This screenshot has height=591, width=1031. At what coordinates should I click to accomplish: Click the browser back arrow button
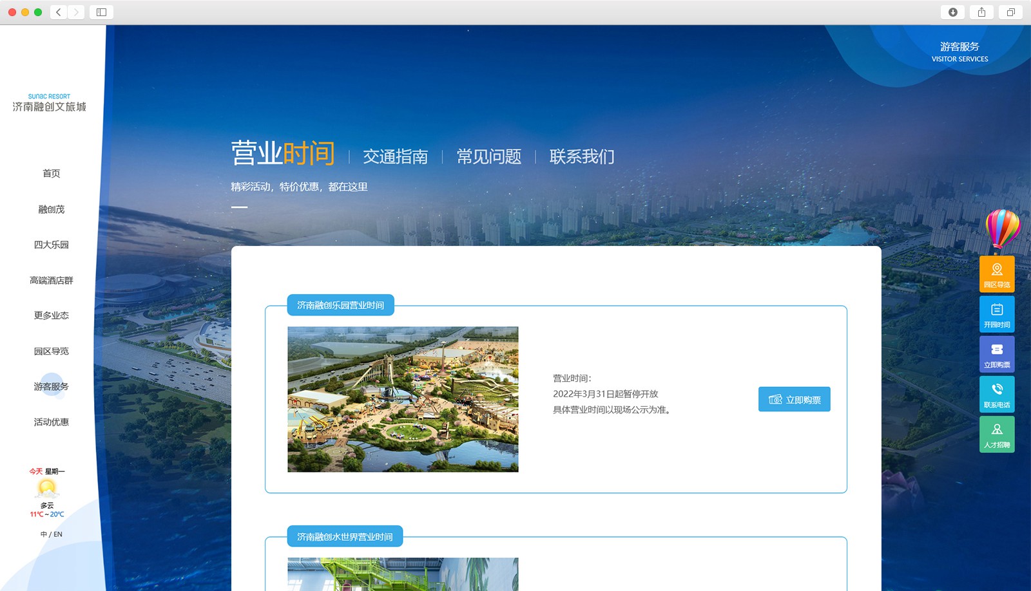tap(59, 12)
